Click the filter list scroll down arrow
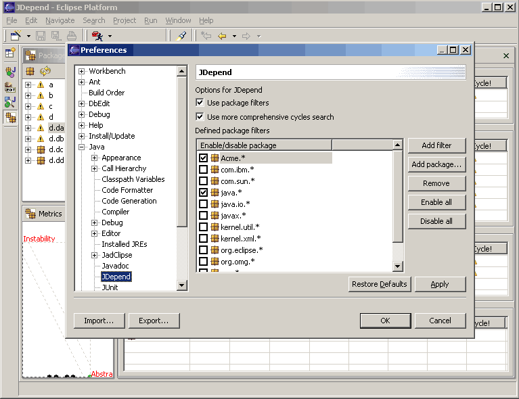The height and width of the screenshot is (399, 519). coord(397,266)
